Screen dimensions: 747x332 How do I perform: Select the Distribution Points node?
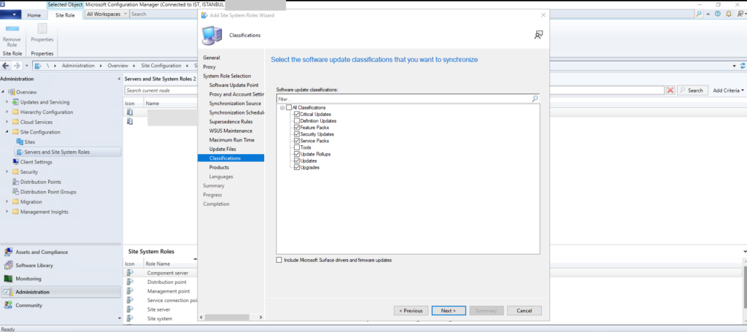click(40, 182)
